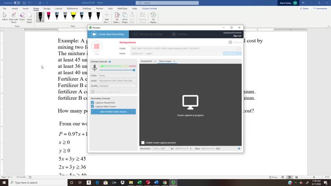Click the Share button in Word

(x=304, y=8)
